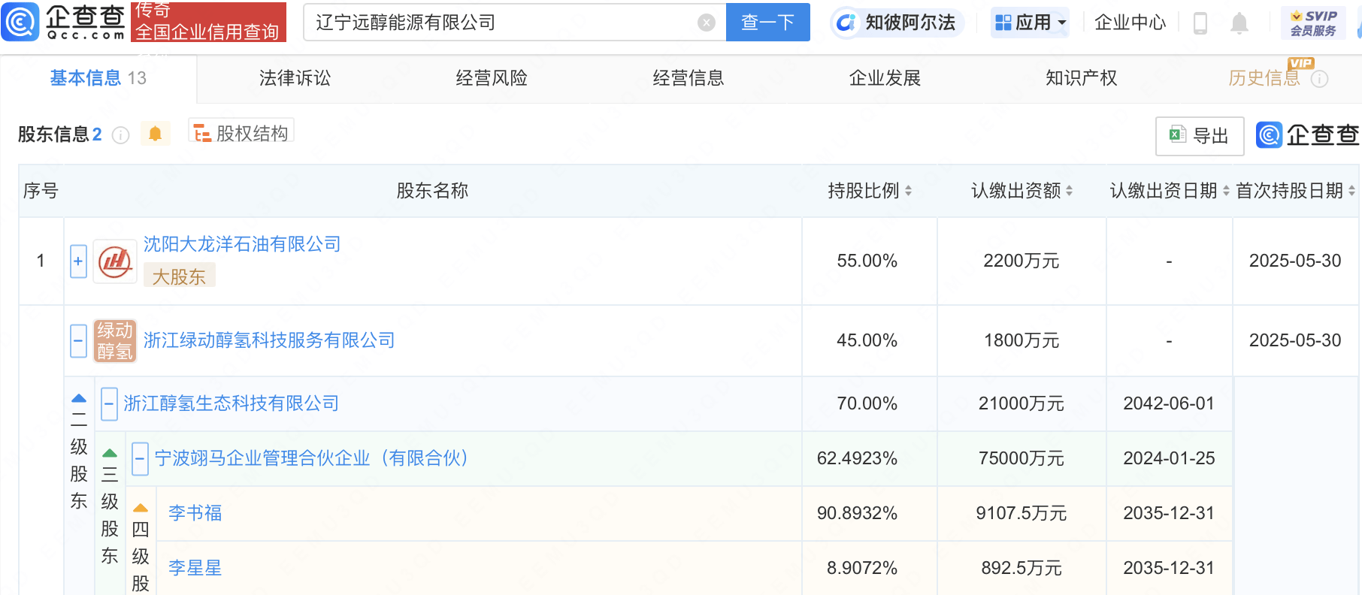This screenshot has width=1362, height=595.
Task: Expand the 沈阳大龙洋石油有限公司 shareholder row
Action: pos(78,261)
